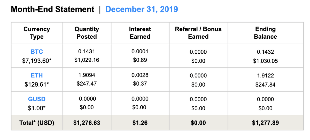Viewport: 310px width, 140px height.
Task: Select ETH ending balance $247.84
Action: (265, 85)
